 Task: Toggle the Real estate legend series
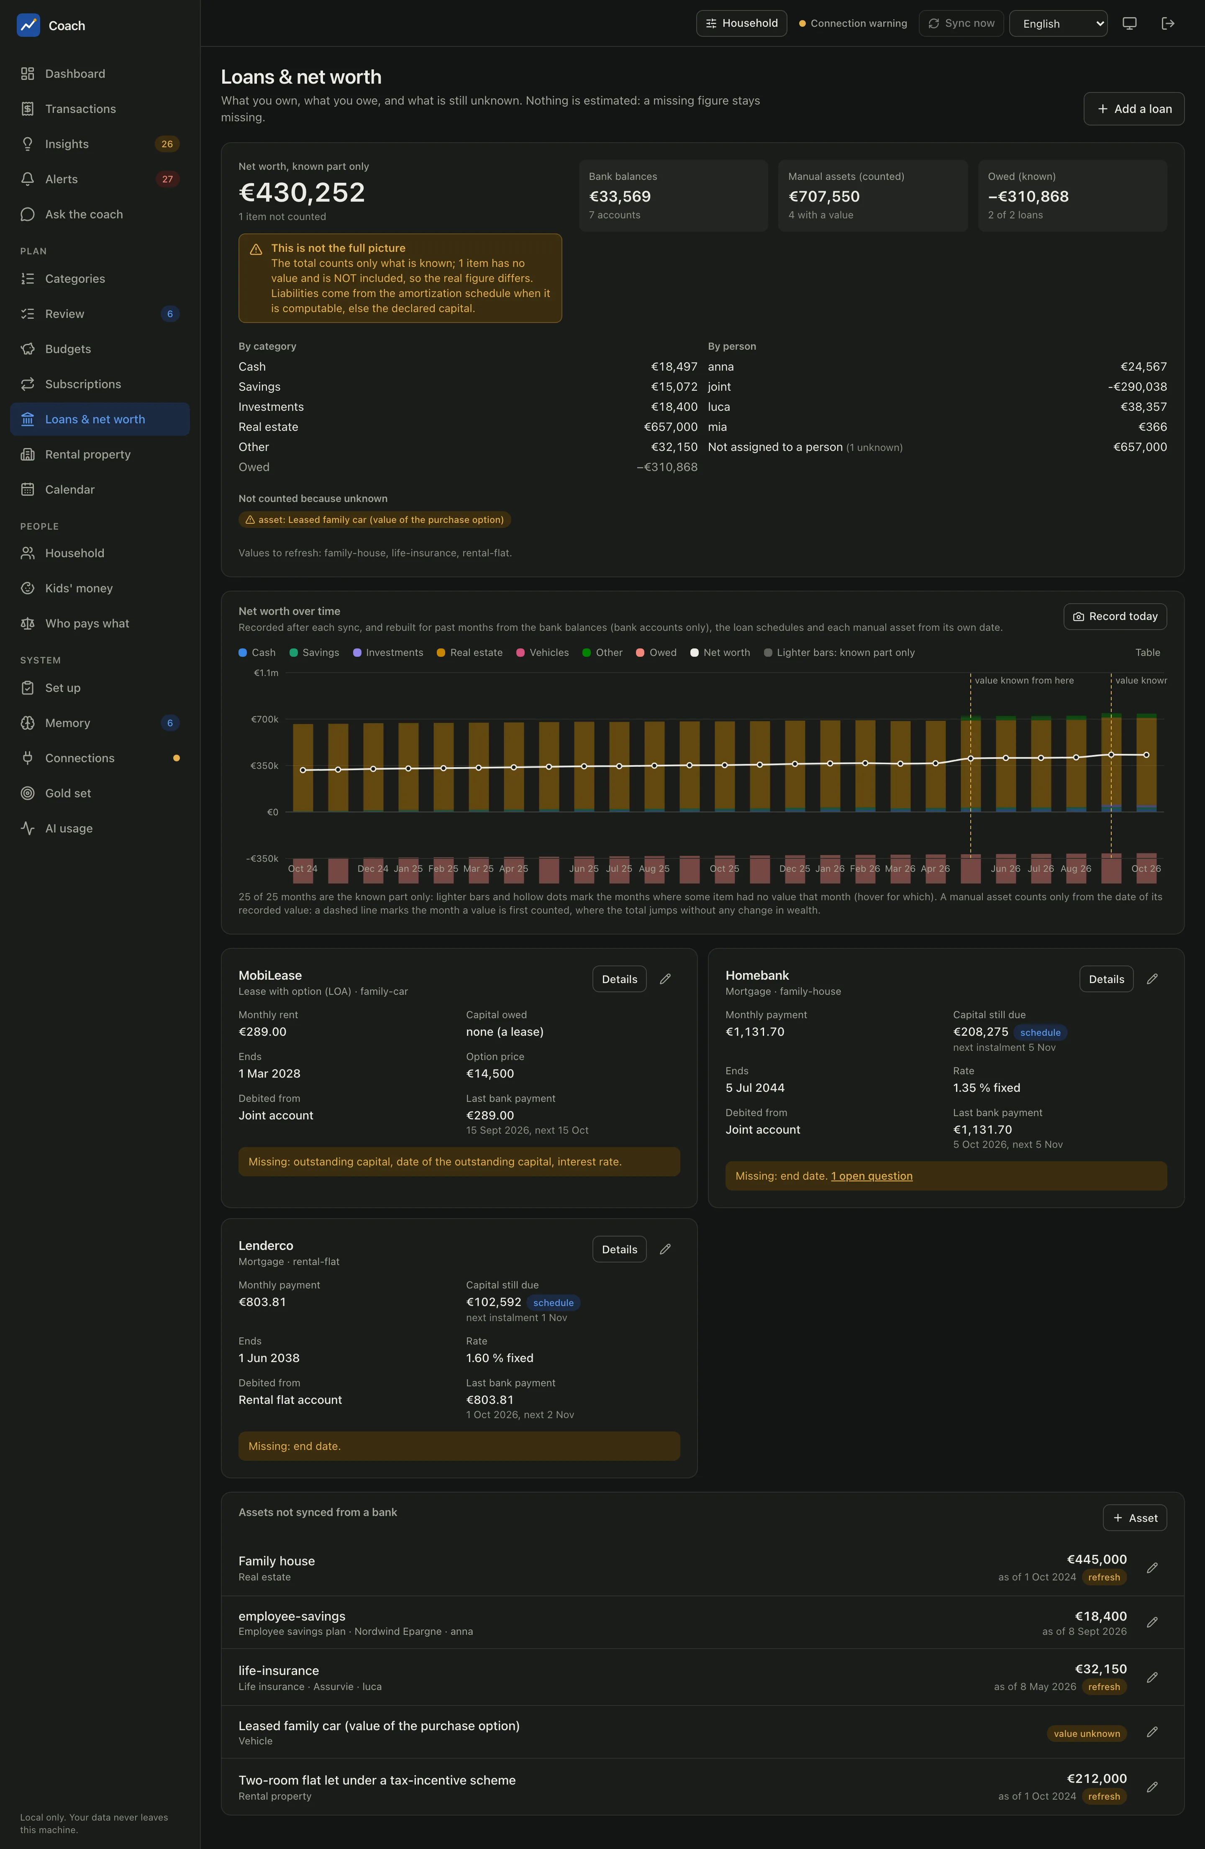469,653
